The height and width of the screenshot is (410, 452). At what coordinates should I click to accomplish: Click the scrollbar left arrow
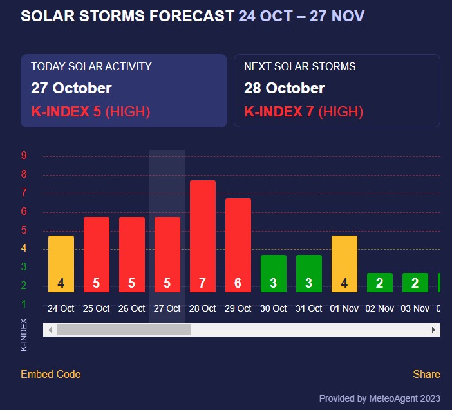49,330
